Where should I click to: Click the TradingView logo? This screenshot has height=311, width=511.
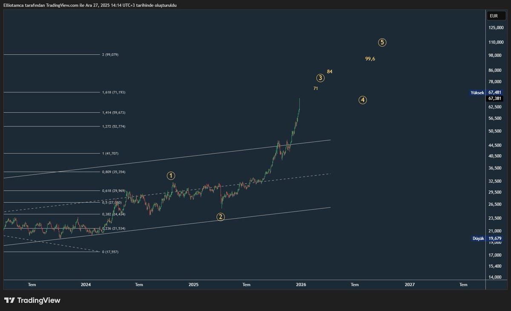click(9, 300)
